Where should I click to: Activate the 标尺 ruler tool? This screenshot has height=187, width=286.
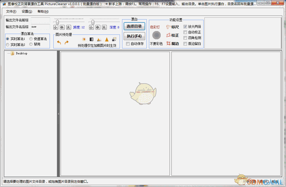tap(173, 27)
